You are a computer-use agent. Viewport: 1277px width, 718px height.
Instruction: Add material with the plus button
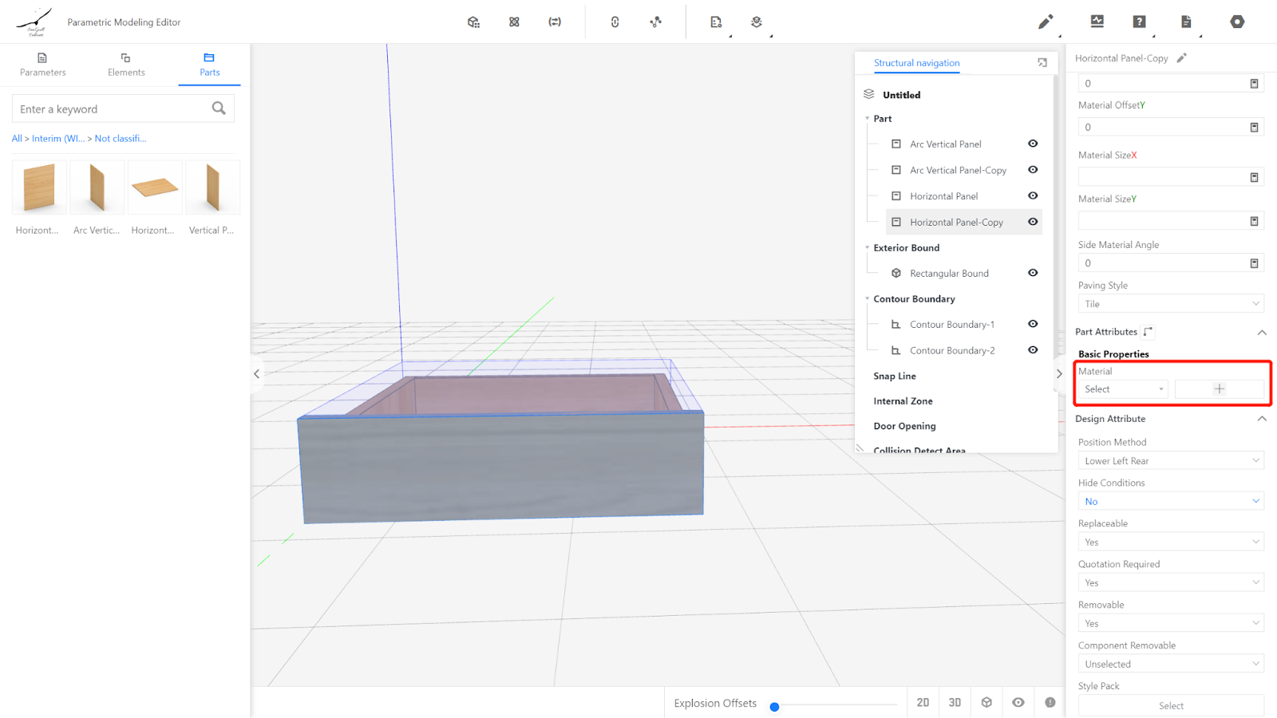tap(1219, 389)
